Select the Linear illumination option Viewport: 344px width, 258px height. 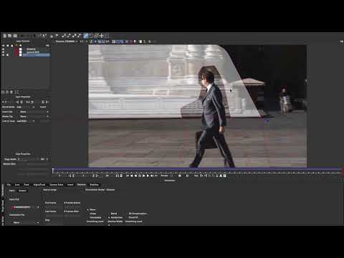click(93, 214)
